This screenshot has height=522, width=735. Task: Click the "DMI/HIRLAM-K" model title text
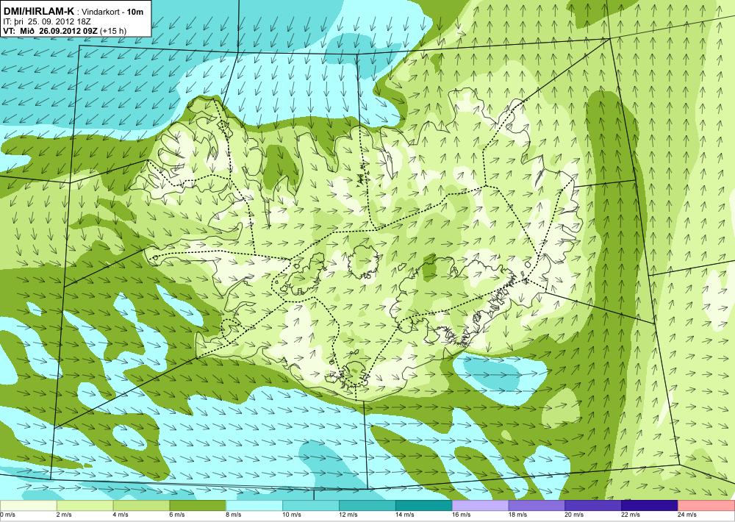tap(38, 12)
